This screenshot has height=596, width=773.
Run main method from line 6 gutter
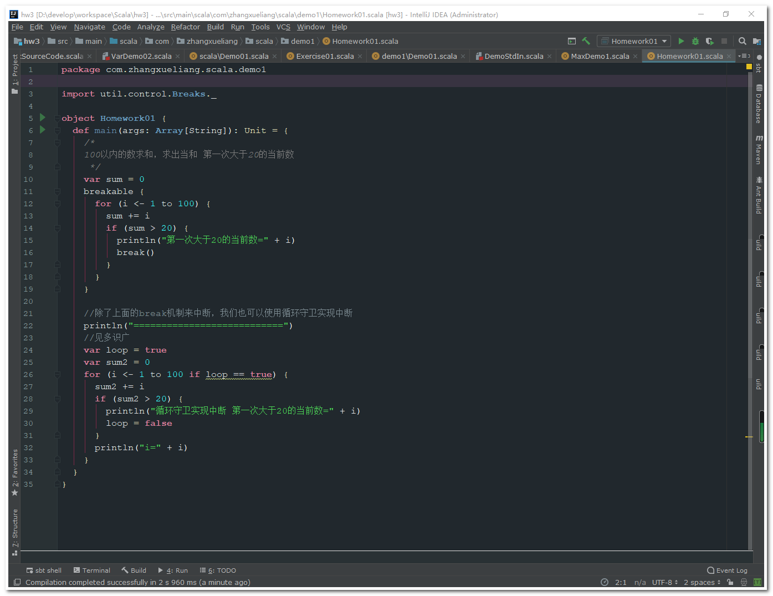click(x=43, y=130)
